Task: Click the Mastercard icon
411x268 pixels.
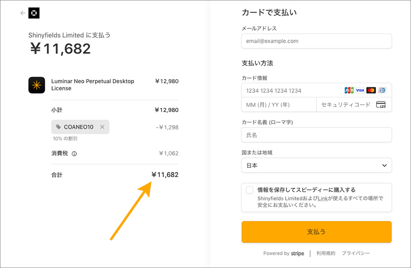Action: [x=371, y=90]
